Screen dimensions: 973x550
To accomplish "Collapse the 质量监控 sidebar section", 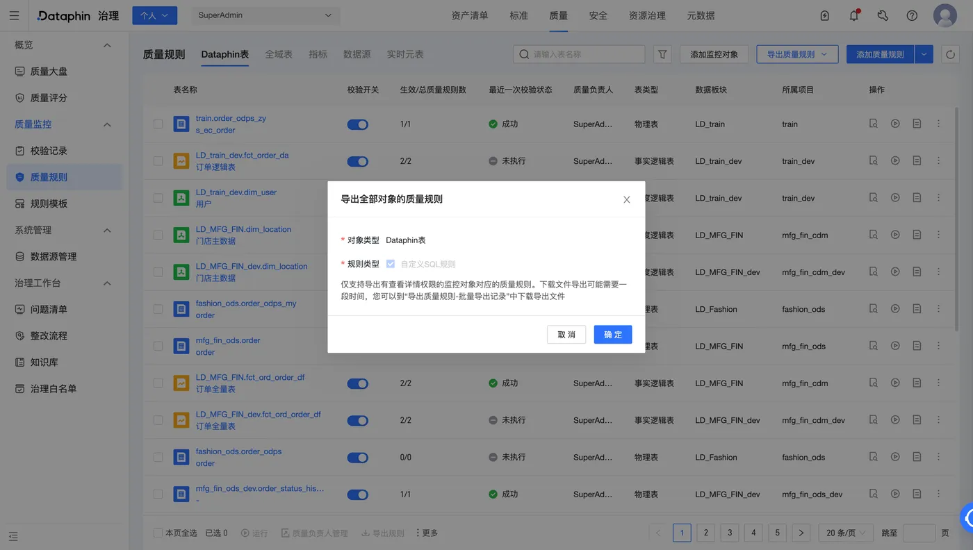I will click(107, 124).
